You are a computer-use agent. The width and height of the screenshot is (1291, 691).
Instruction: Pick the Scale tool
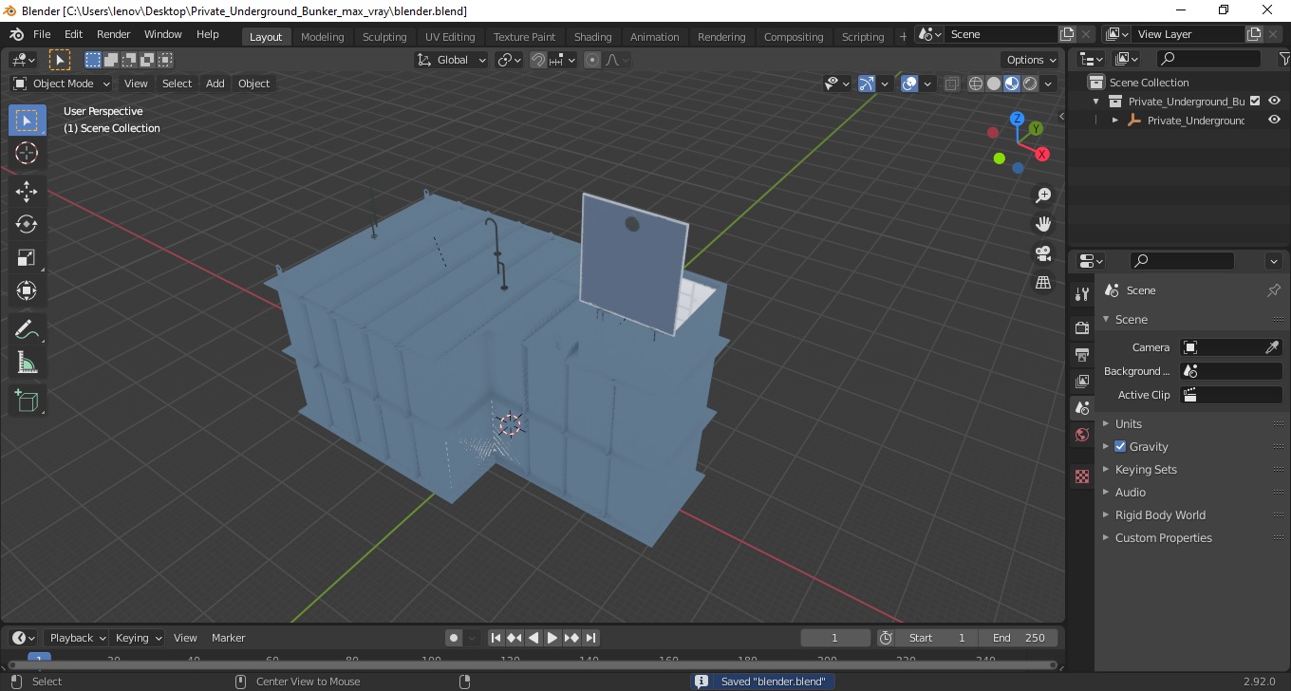[27, 257]
